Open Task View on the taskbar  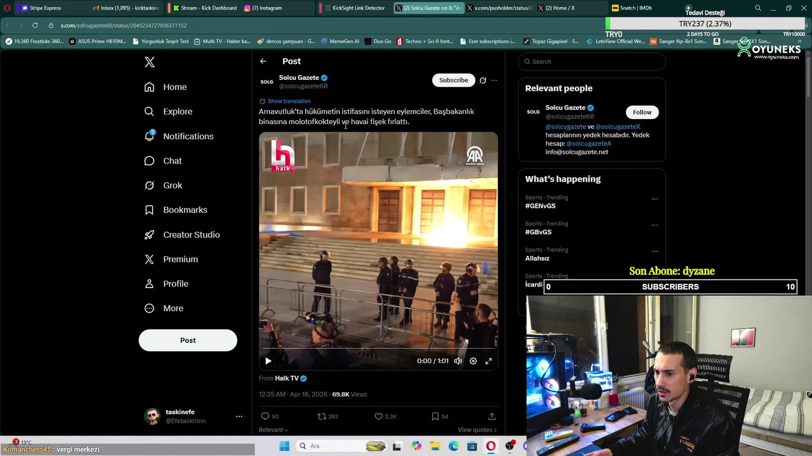point(397,446)
